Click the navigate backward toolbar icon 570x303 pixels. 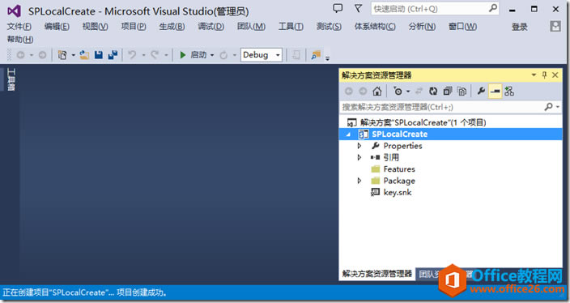coord(21,55)
